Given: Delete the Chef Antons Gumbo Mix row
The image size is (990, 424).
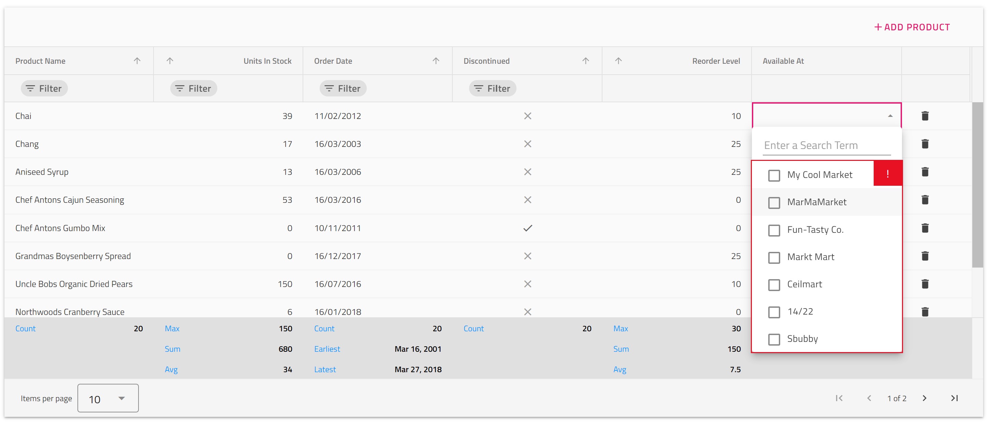Looking at the screenshot, I should point(925,228).
